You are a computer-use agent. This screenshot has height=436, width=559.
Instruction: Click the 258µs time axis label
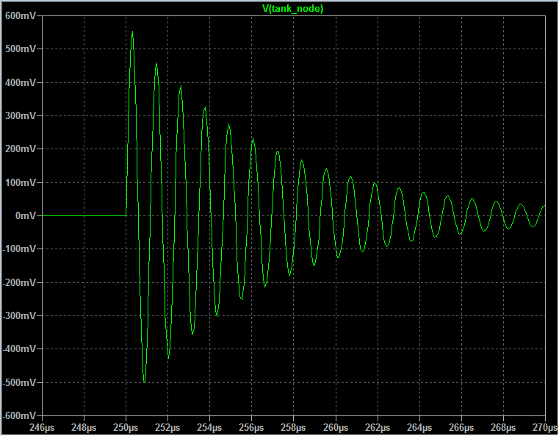(x=293, y=427)
